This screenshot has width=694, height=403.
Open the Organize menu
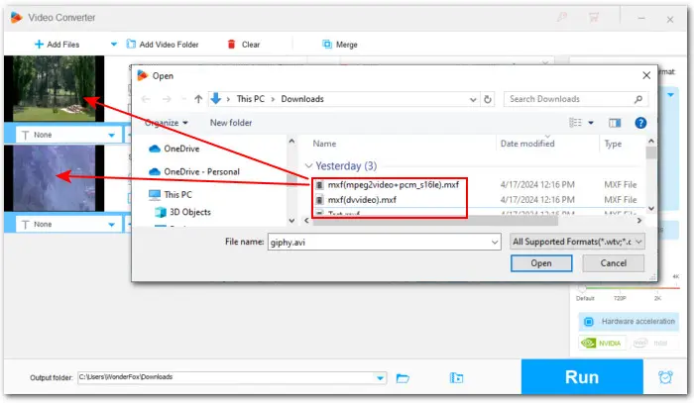165,122
